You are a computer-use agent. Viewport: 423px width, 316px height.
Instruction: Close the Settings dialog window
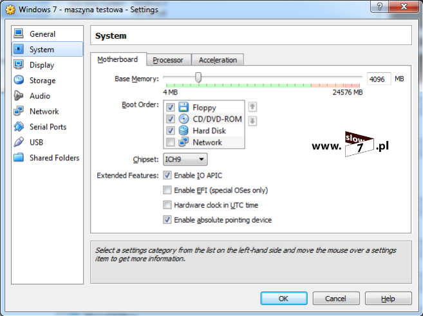pos(404,6)
